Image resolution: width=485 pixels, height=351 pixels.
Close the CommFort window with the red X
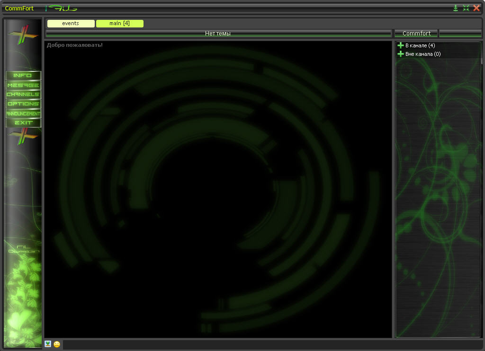[476, 8]
